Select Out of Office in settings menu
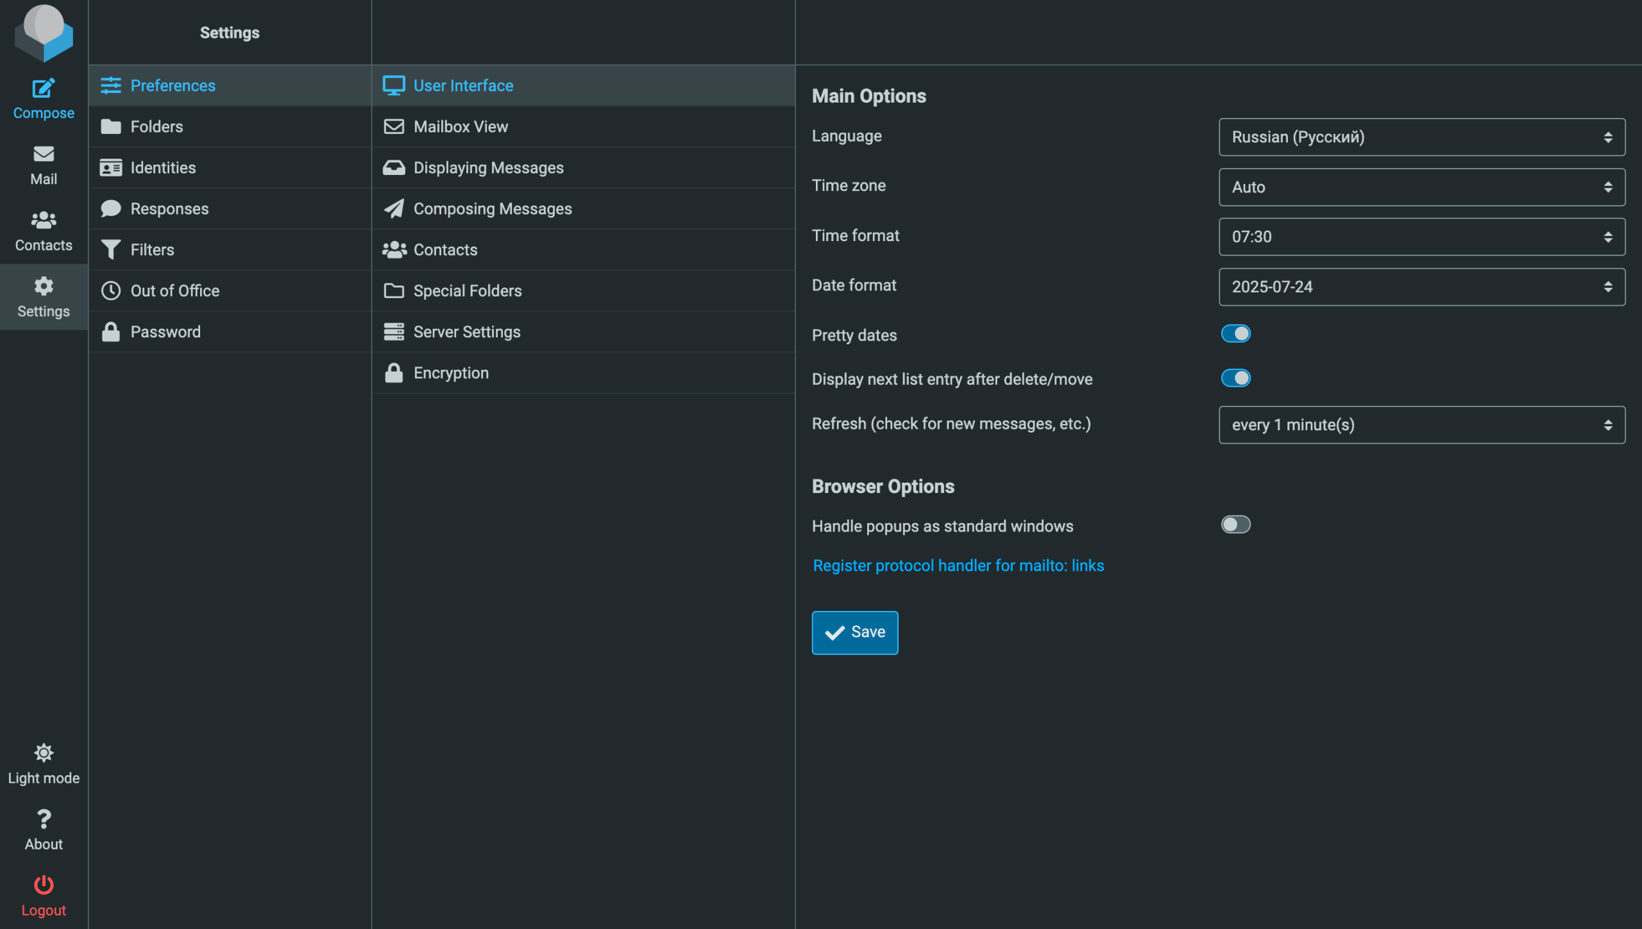This screenshot has width=1642, height=929. point(230,290)
